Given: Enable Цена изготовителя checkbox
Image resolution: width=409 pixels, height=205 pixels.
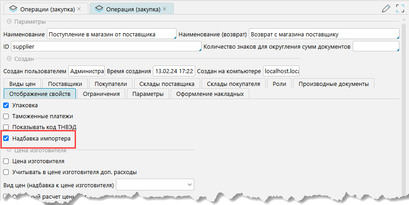Looking at the screenshot, I should (x=6, y=161).
